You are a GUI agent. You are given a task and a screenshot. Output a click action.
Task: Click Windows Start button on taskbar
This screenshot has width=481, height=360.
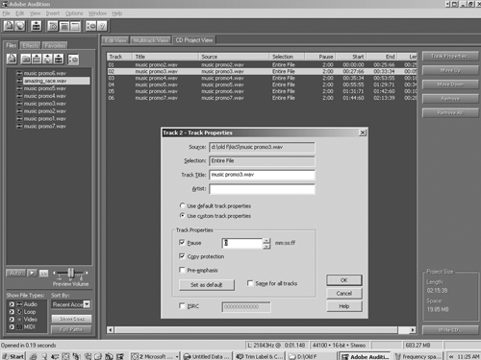[13, 356]
